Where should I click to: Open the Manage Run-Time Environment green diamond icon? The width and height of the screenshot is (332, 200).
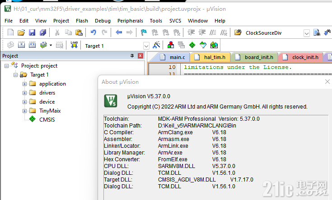pyautogui.click(x=192, y=45)
